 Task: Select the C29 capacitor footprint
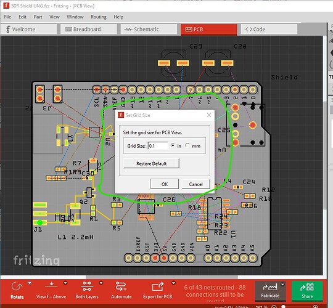(173, 63)
